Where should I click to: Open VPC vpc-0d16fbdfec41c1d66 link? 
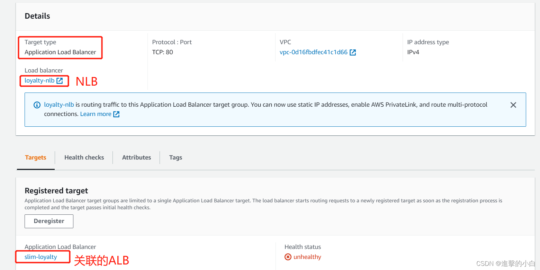coord(314,52)
